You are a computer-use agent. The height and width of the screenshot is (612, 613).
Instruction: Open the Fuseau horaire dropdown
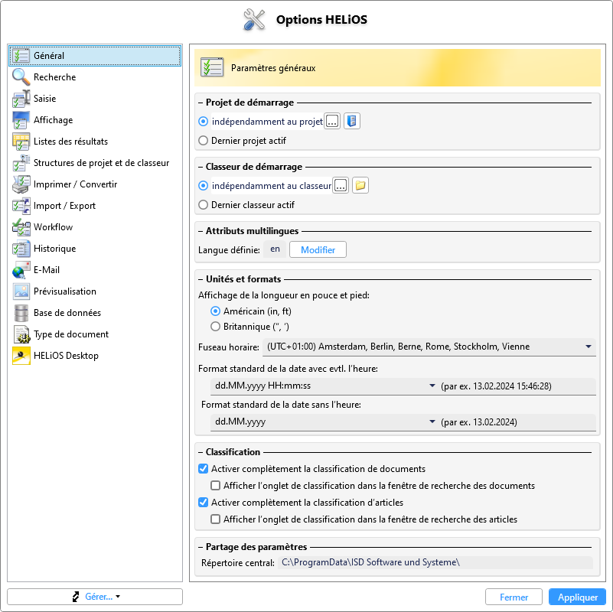[429, 347]
